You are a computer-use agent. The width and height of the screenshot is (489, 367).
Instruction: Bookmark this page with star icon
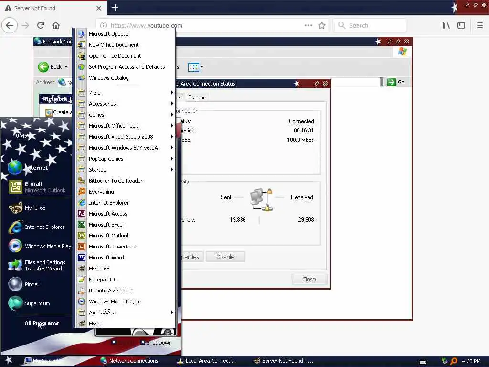click(x=322, y=25)
